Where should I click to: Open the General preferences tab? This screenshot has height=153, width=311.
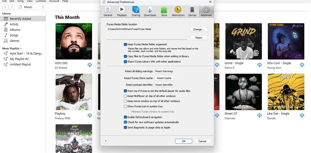point(108,11)
